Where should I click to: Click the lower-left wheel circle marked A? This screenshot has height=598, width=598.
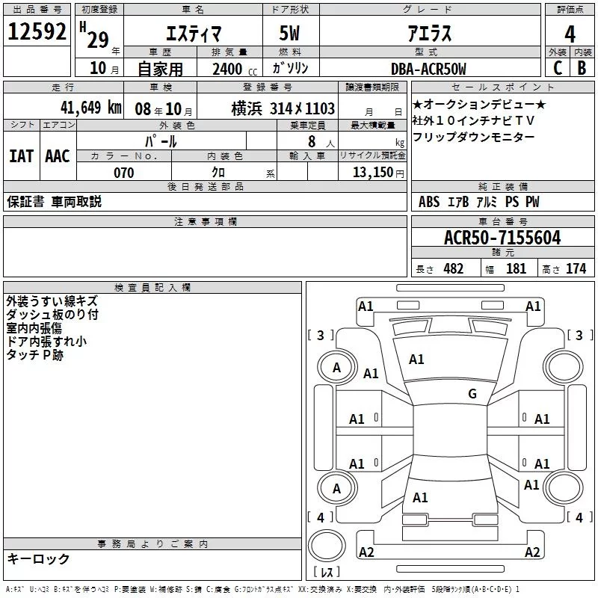click(x=336, y=489)
